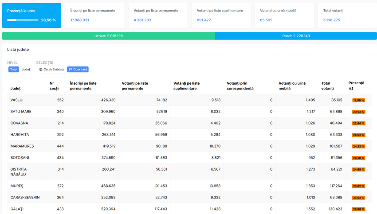
Task: Click the Votanți pe liste suplimentare card
Action: tap(220, 16)
